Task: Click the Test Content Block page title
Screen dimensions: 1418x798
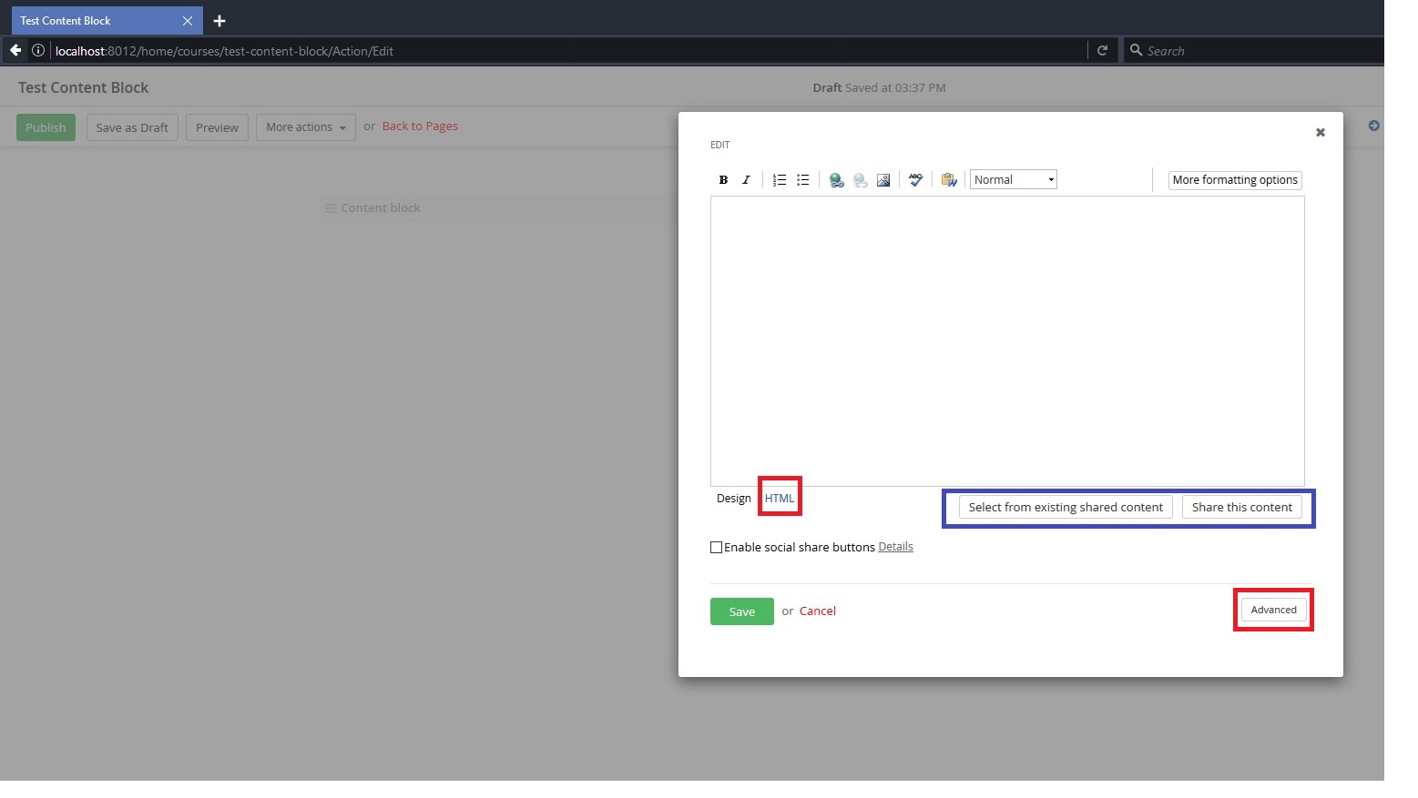Action: click(83, 88)
